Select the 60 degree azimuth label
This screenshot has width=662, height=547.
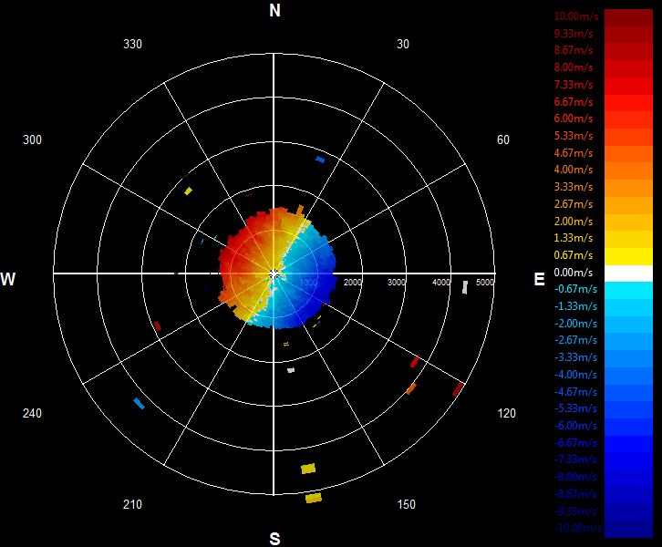pyautogui.click(x=502, y=139)
